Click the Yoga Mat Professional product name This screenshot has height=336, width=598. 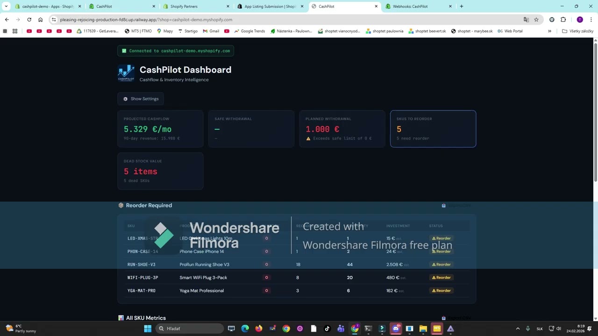click(x=201, y=291)
